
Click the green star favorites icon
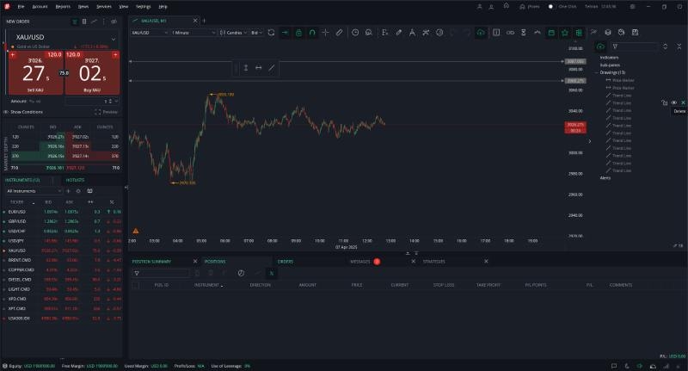[565, 33]
